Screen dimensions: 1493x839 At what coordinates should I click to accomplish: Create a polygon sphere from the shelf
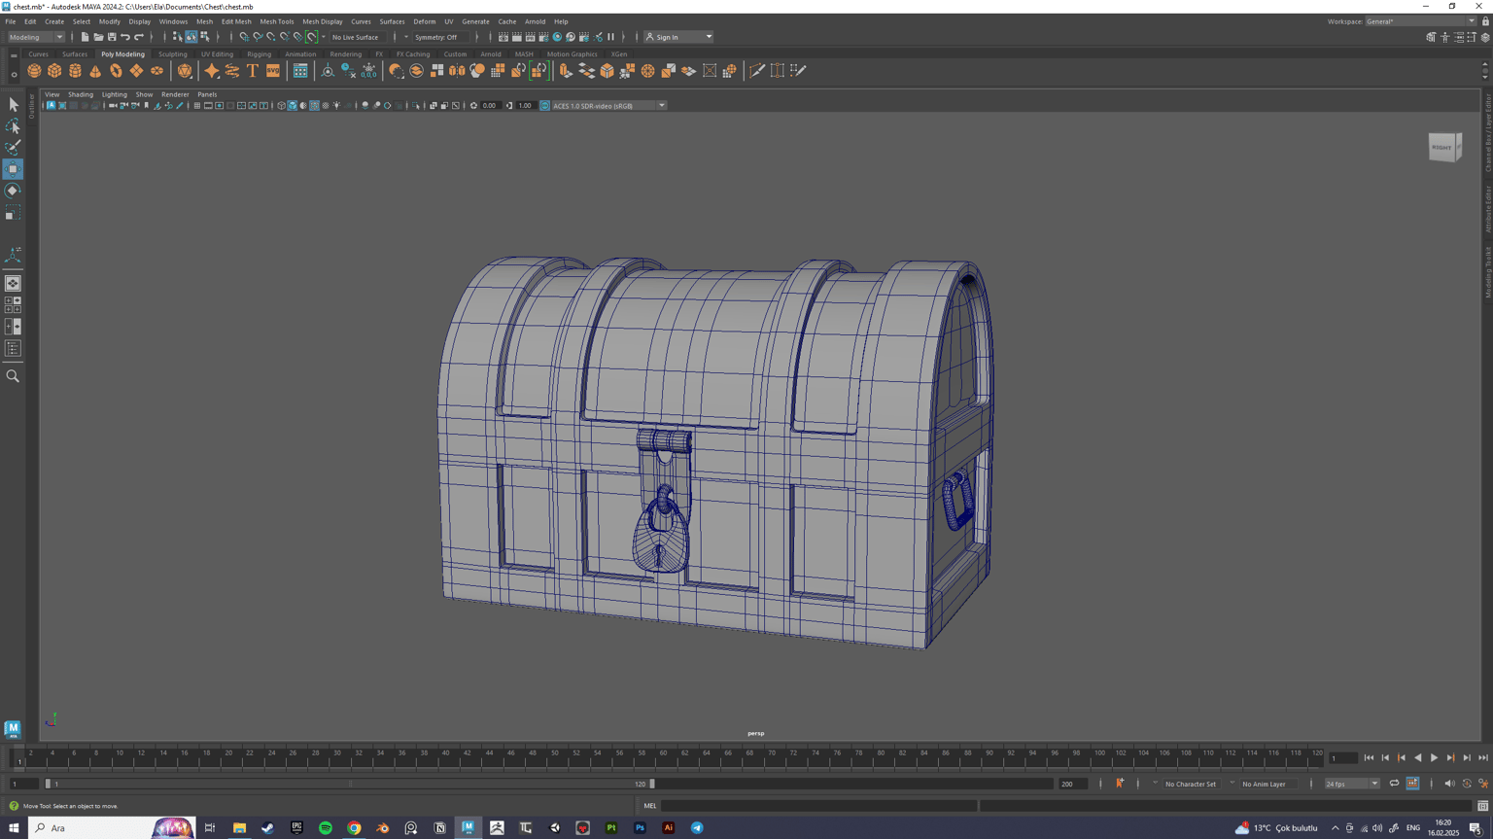pyautogui.click(x=34, y=71)
